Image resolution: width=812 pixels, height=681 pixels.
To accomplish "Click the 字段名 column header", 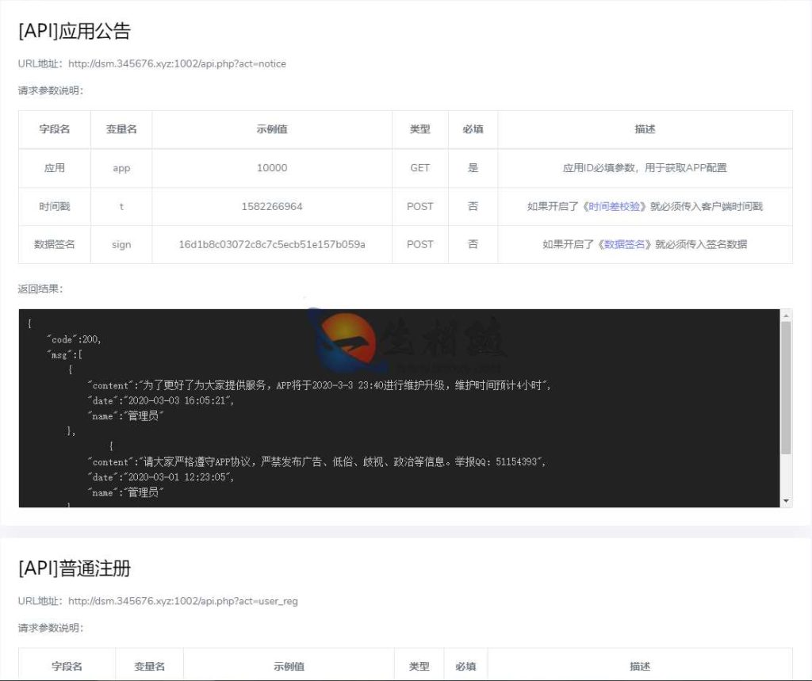I will coord(53,129).
